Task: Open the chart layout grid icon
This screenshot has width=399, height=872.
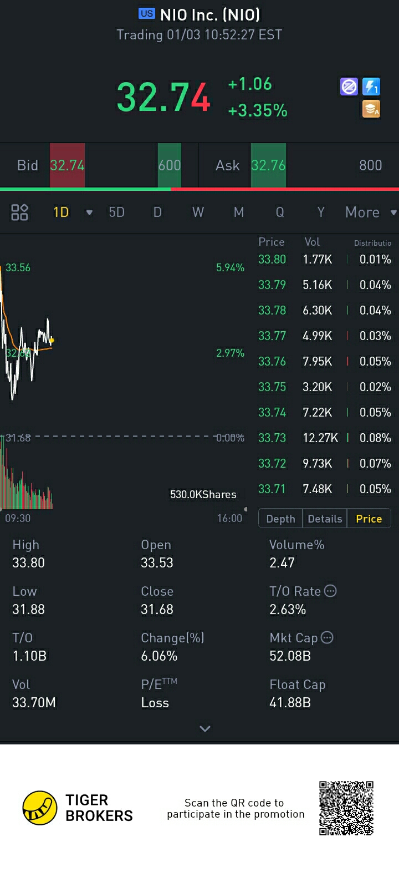Action: coord(19,212)
